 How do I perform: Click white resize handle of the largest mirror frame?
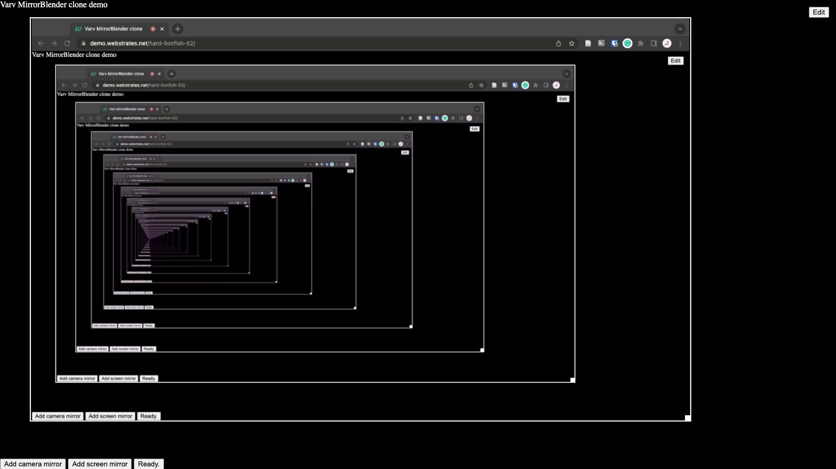[688, 418]
